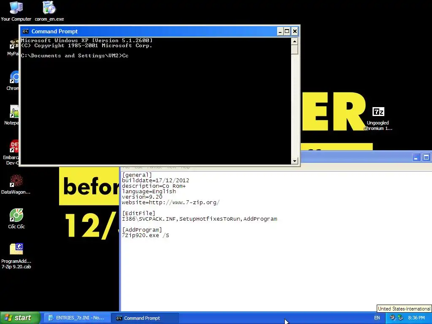Minimize the Command Prompt window
This screenshot has width=432, height=324.
(280, 31)
